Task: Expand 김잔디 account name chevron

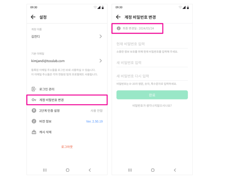Action: [x=101, y=36]
